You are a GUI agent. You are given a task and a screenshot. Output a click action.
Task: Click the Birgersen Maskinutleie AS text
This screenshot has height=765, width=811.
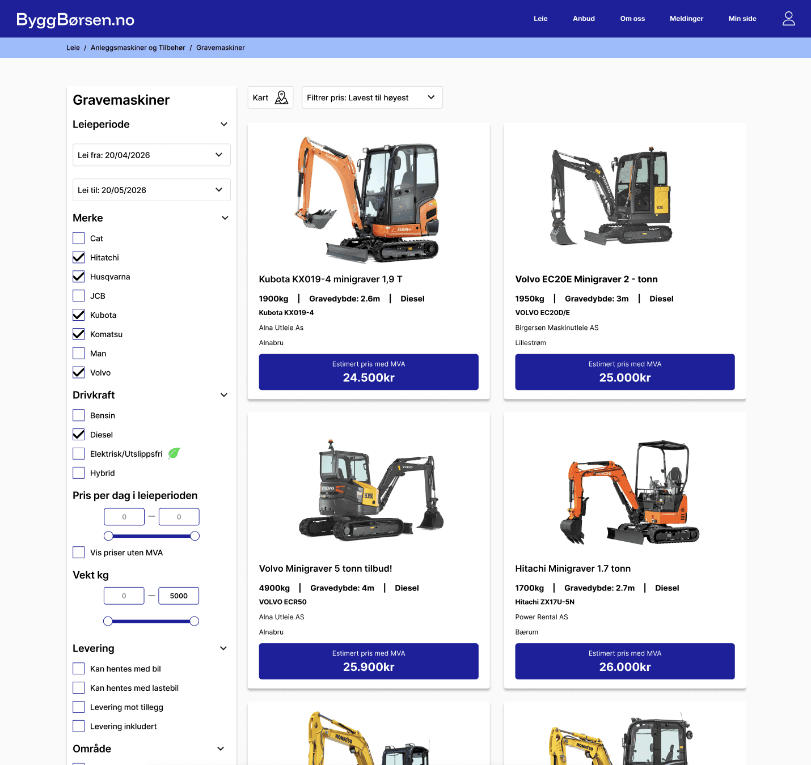pos(557,328)
